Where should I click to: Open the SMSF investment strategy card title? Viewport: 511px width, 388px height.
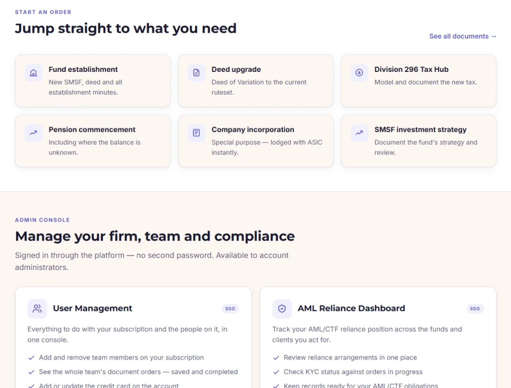[x=420, y=129]
